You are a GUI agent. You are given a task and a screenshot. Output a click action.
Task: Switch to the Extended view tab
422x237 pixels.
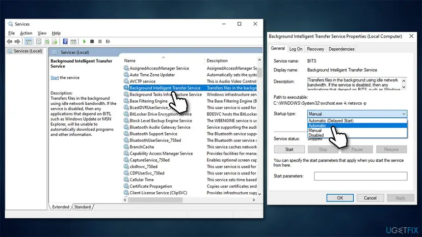tap(61, 207)
